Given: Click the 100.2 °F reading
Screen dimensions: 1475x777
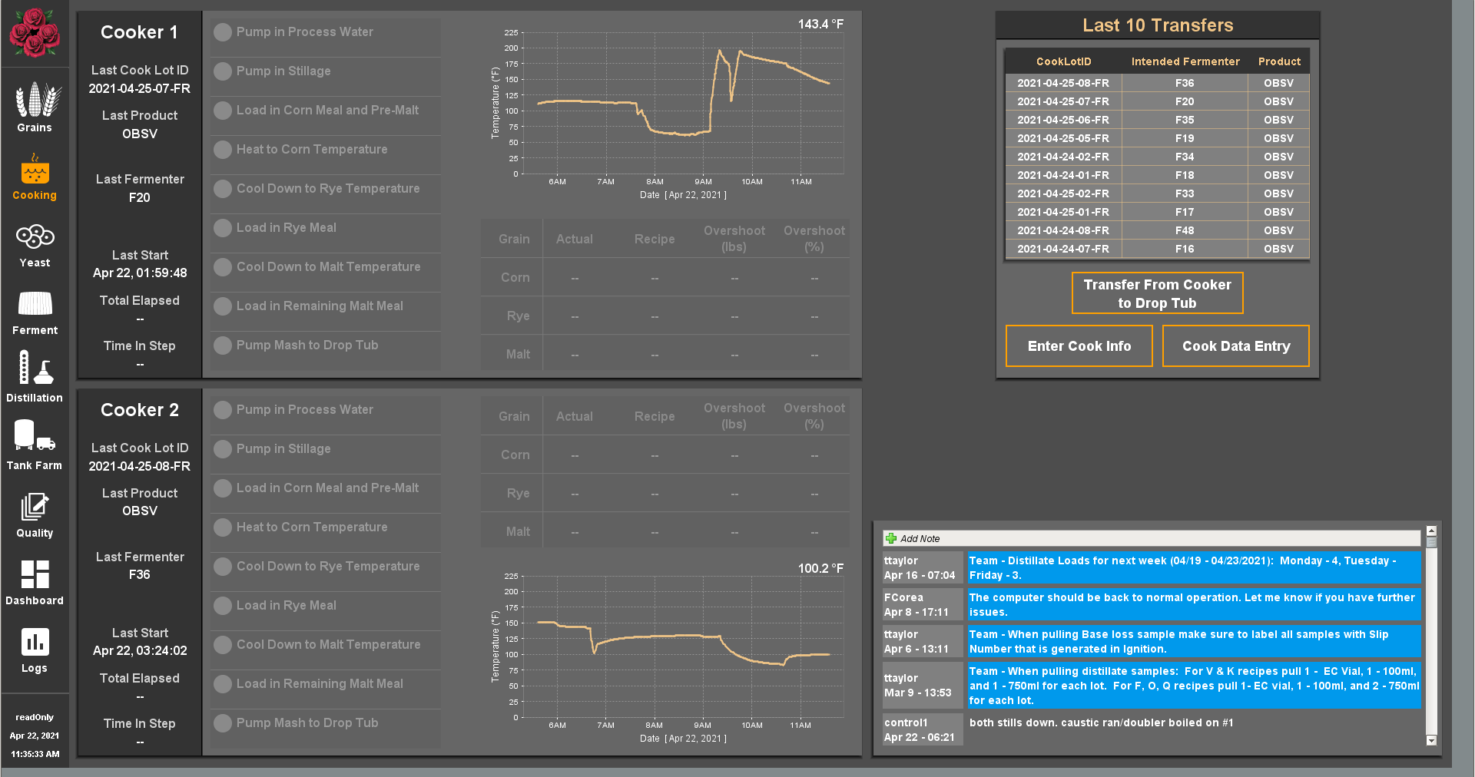Looking at the screenshot, I should coord(820,568).
